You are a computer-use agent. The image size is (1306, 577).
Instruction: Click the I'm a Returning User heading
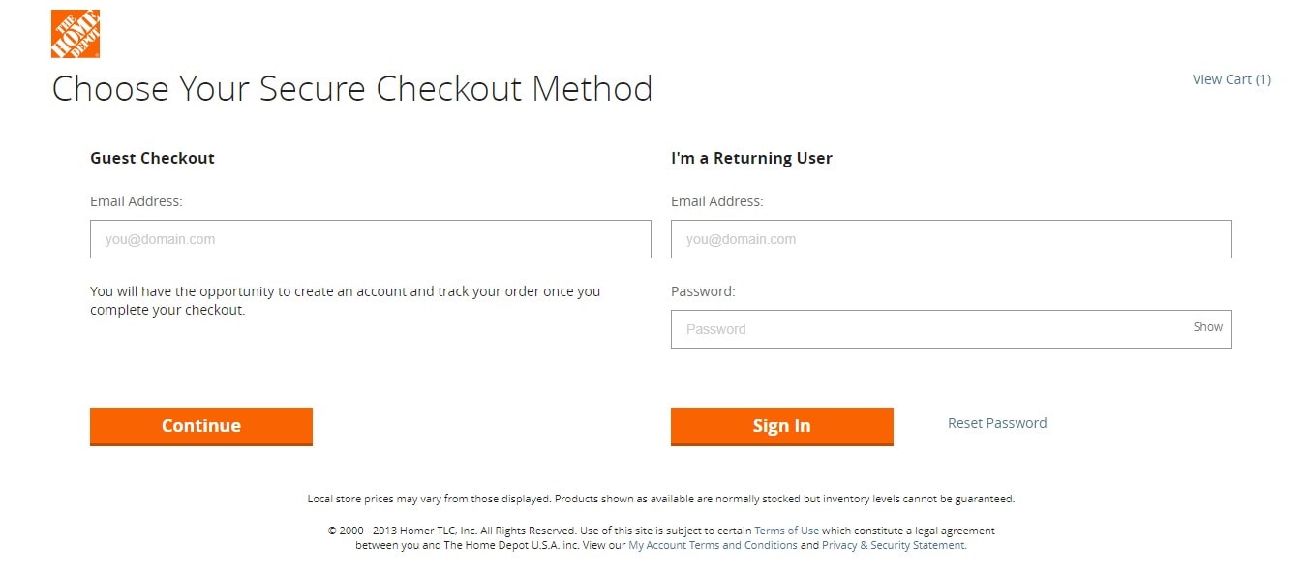point(751,158)
